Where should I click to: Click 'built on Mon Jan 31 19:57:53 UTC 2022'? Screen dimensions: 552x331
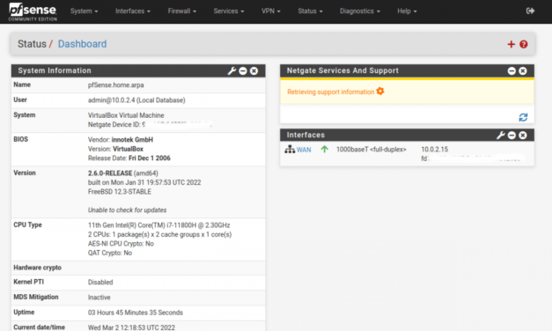click(x=144, y=182)
